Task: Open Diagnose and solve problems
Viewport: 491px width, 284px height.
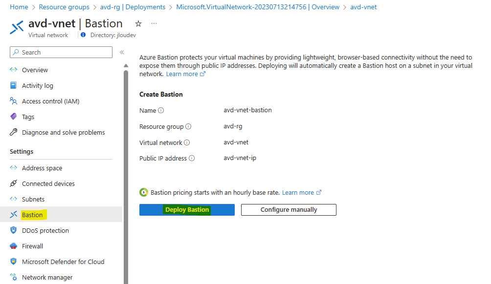Action: 63,132
